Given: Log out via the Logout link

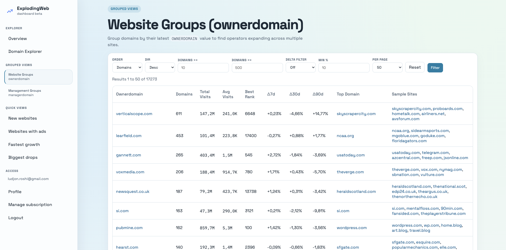Looking at the screenshot, I should [16, 218].
